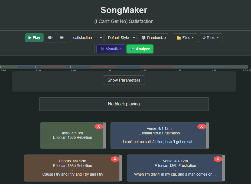Remove the first Verse block 'I can't get no satisfaction'
Screen dimensions: 251x184
point(201,126)
